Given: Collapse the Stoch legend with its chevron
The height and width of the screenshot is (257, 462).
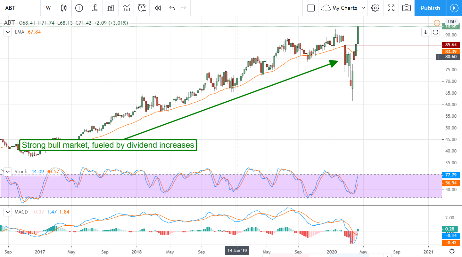Looking at the screenshot, I should (x=7, y=172).
